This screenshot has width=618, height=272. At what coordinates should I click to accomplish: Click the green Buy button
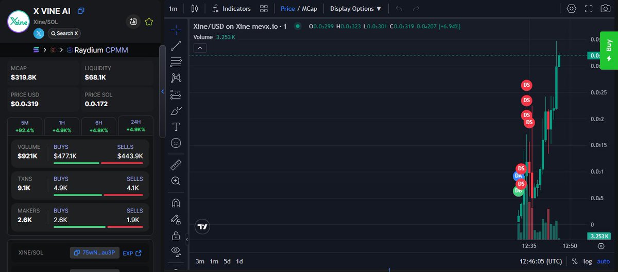609,50
